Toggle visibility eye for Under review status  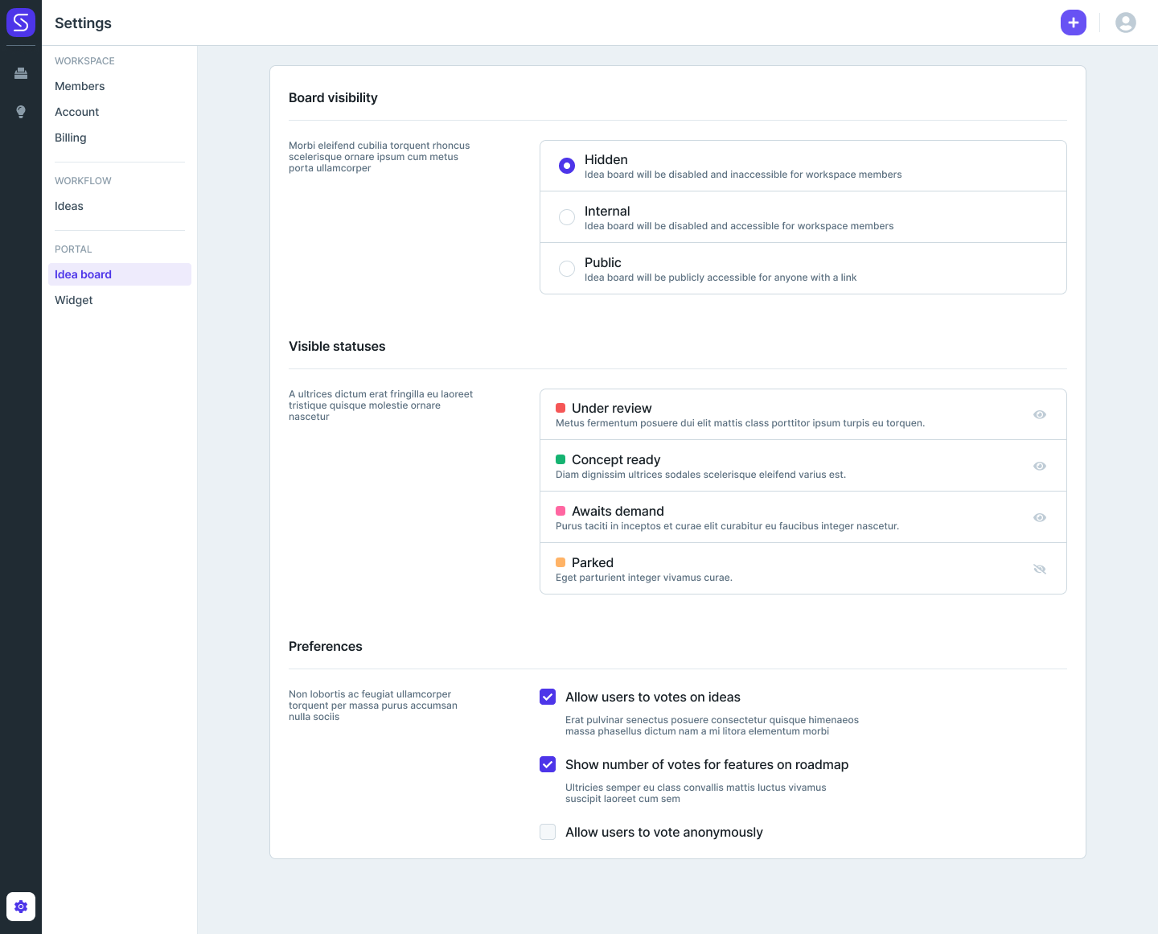coord(1040,414)
